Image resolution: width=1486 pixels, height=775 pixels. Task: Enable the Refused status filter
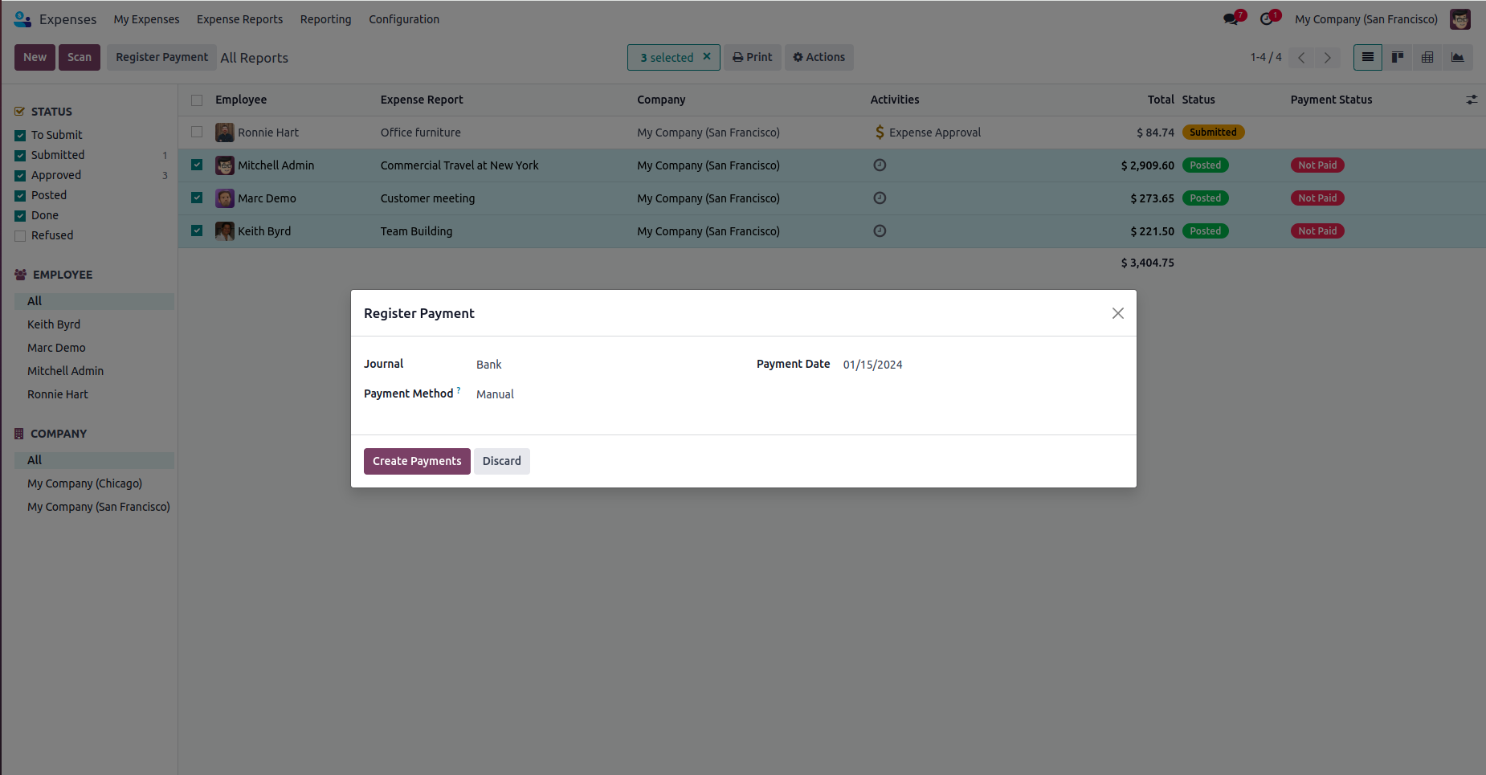(20, 236)
